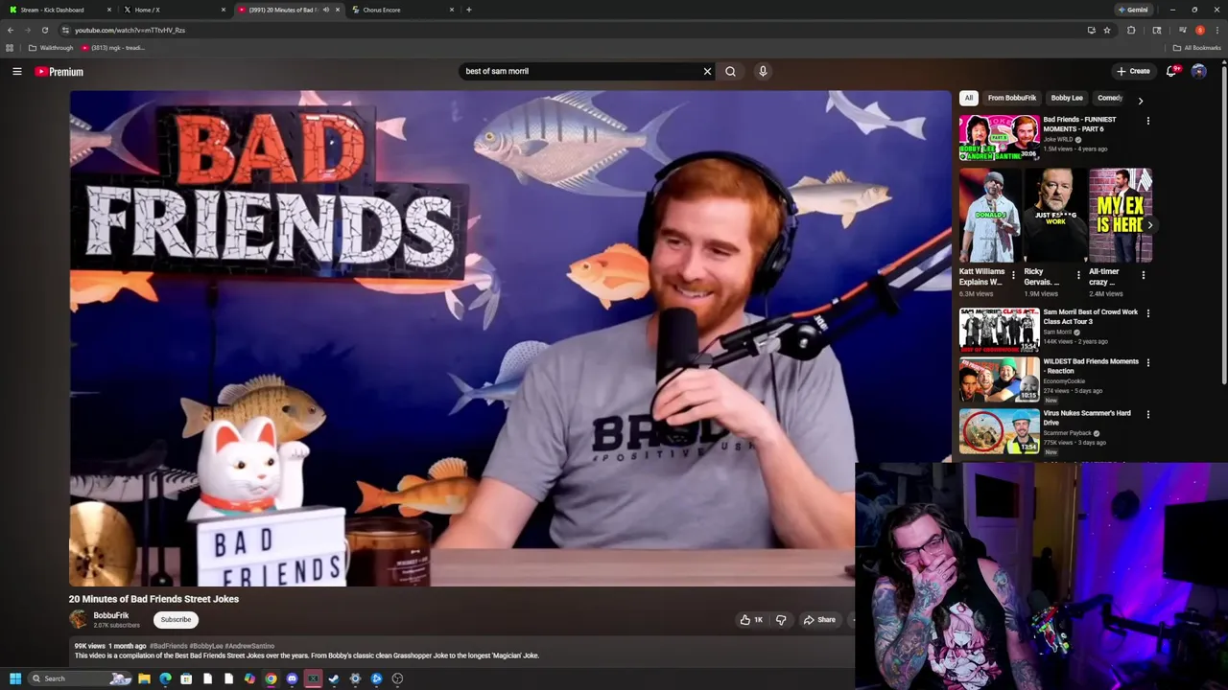The width and height of the screenshot is (1228, 690).
Task: Open options for the Virus Nukes Scammer video
Action: coord(1147,415)
